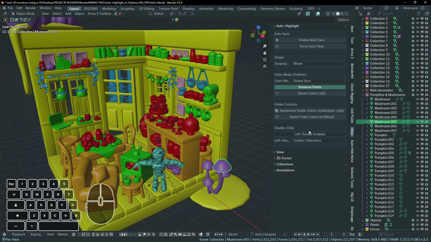The height and width of the screenshot is (242, 431).
Task: Click Randomize Folder Colors button
Action: [x=310, y=110]
